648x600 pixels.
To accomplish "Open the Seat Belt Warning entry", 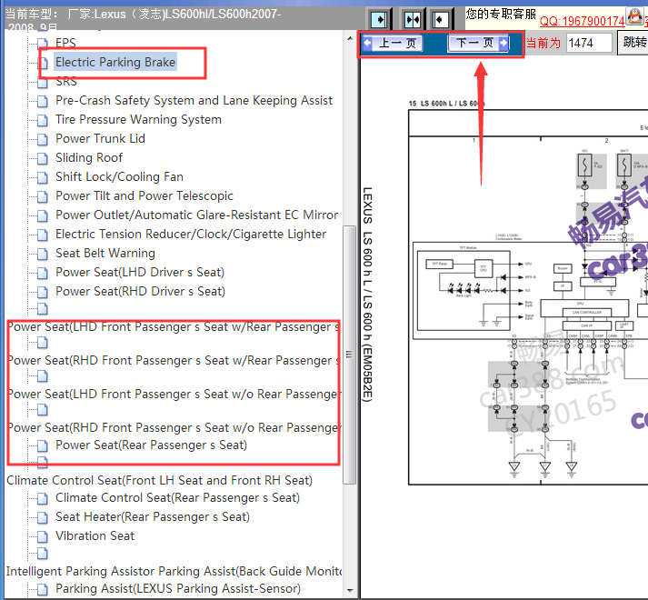I will click(105, 253).
